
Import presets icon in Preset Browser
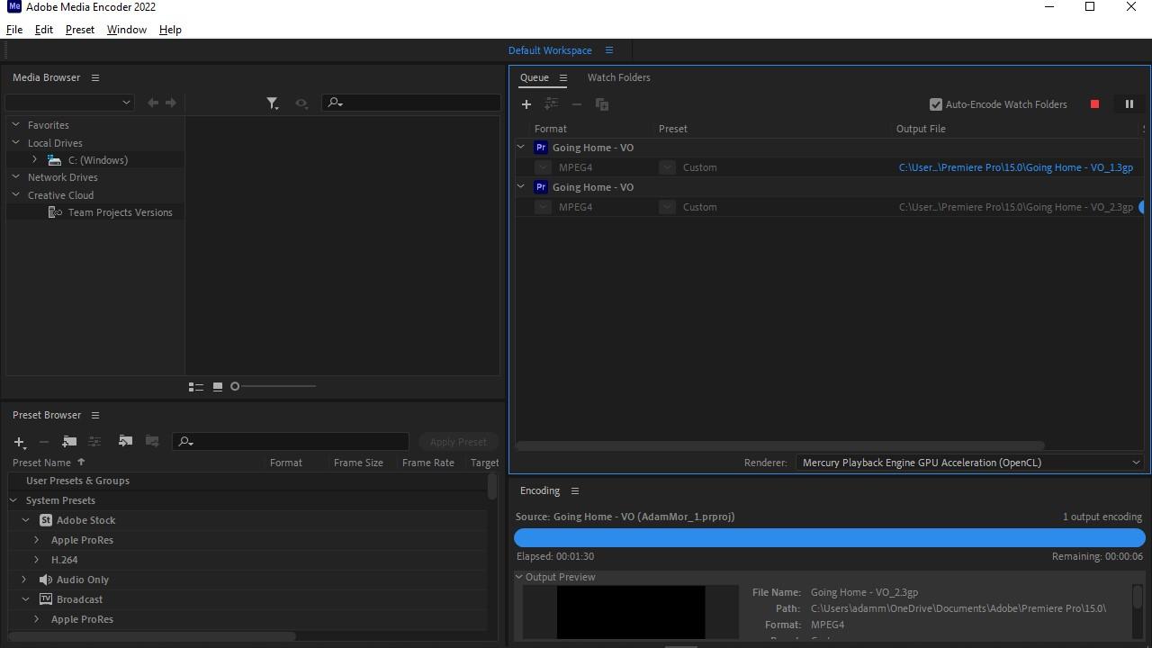pos(126,441)
